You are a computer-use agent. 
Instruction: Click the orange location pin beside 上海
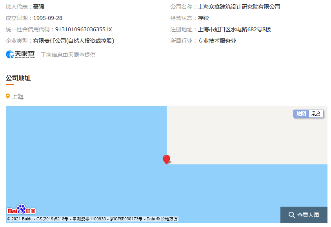click(x=8, y=96)
